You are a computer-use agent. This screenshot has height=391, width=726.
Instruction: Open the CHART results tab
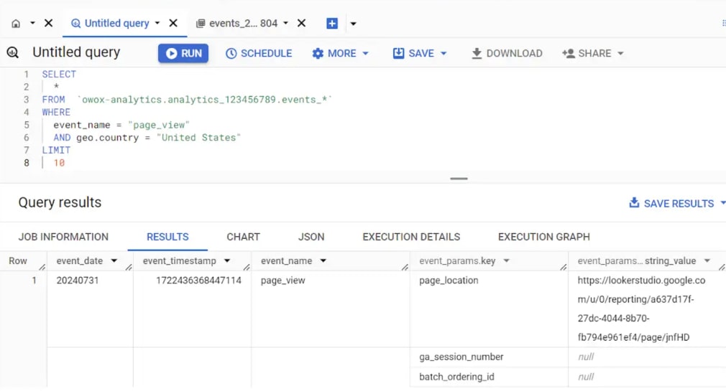tap(243, 237)
